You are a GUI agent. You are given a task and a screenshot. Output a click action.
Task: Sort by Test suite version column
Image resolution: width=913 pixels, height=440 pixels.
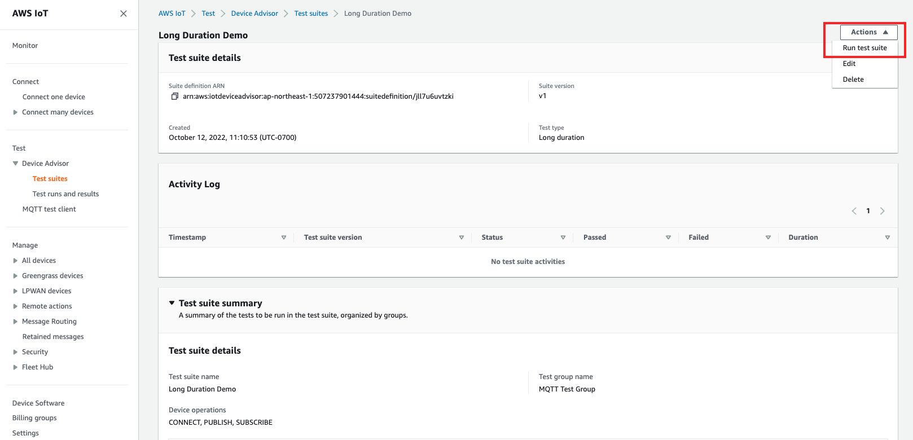(x=461, y=237)
